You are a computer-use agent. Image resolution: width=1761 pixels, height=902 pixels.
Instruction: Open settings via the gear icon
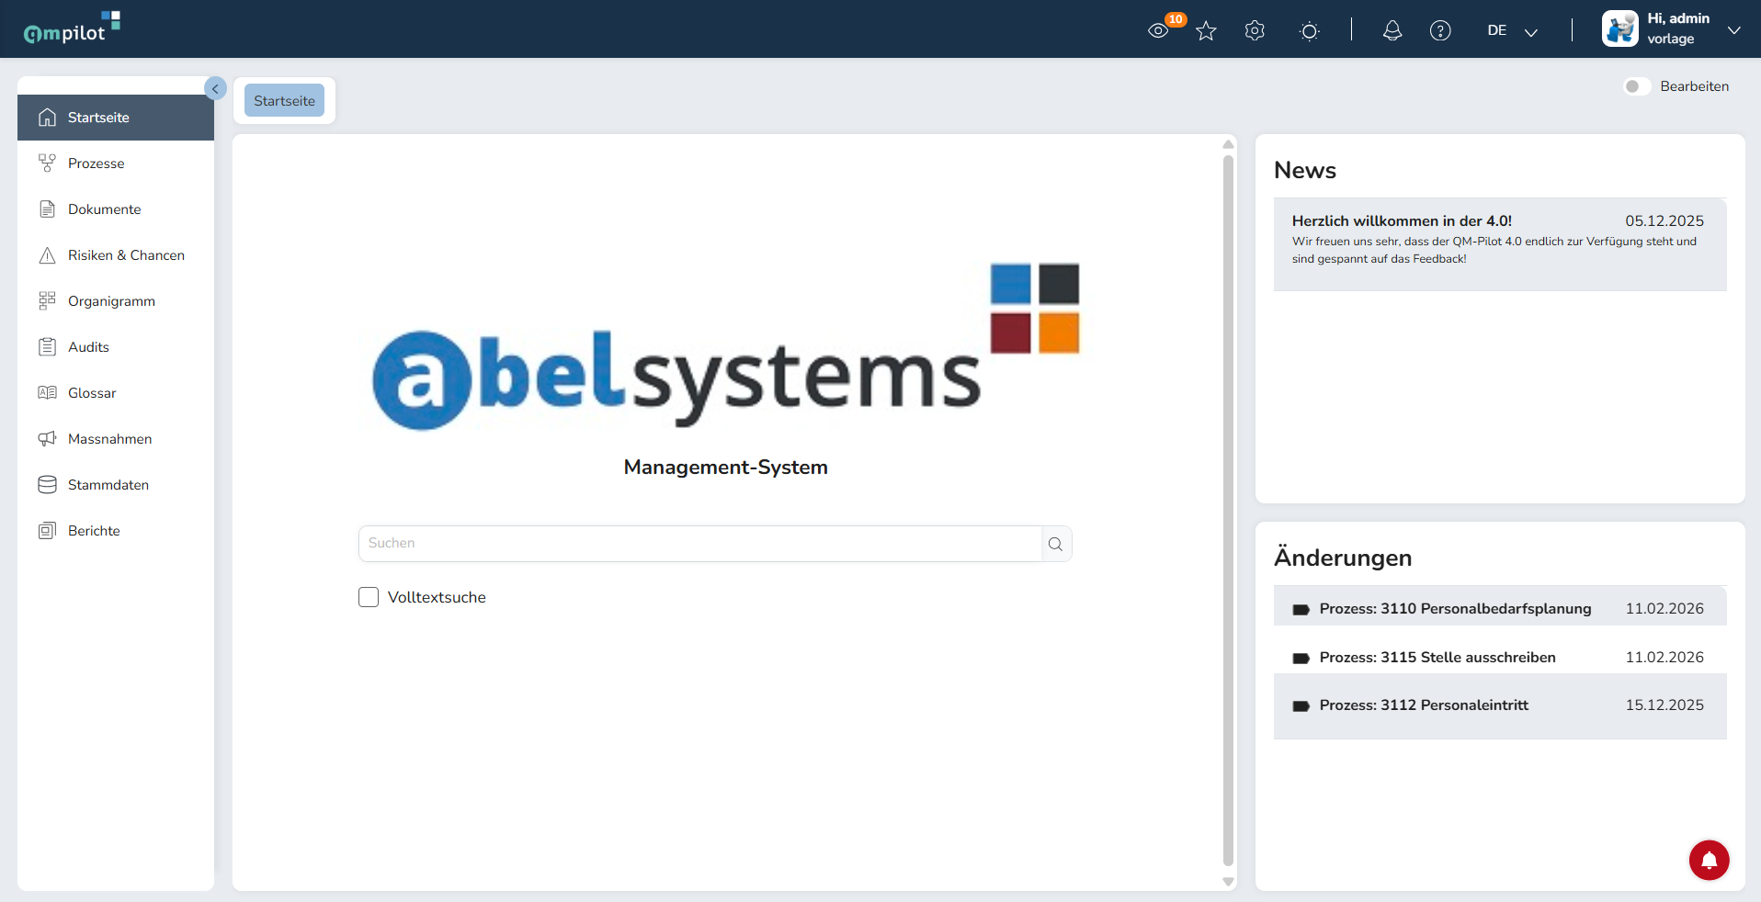(1255, 31)
